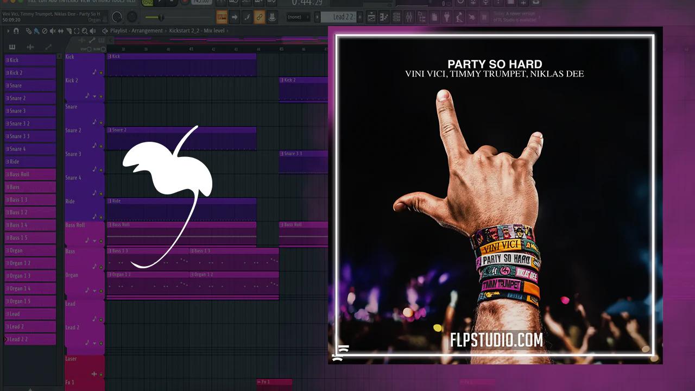Expand the Bass Roll track dropdown arrow

pyautogui.click(x=95, y=241)
